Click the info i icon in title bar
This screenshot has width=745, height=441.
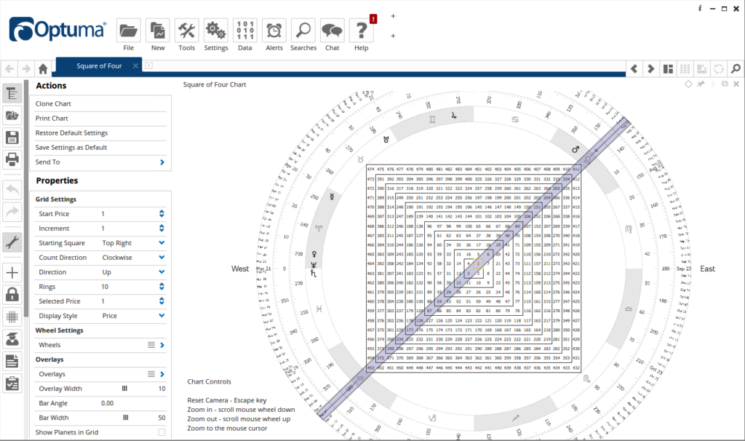[x=700, y=8]
